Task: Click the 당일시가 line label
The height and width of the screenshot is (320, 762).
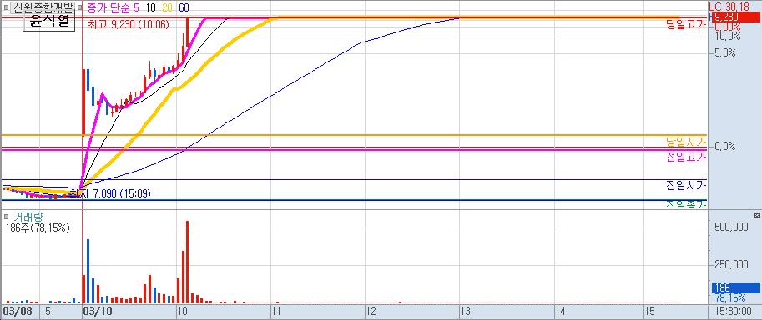Action: pyautogui.click(x=686, y=142)
